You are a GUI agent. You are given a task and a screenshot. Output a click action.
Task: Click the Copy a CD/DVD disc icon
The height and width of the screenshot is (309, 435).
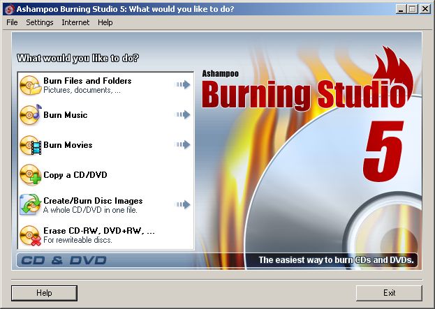31,175
